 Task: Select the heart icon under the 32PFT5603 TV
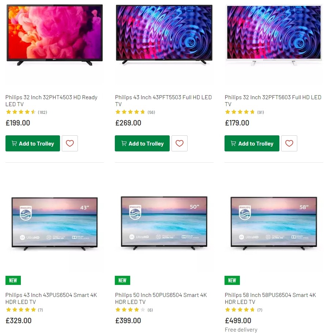coord(289,143)
